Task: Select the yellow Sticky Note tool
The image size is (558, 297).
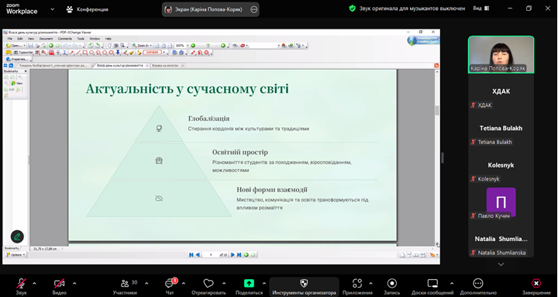Action: tap(9, 53)
